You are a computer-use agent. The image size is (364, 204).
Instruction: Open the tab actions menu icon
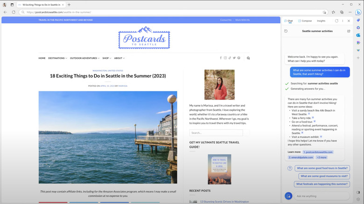coord(12,5)
